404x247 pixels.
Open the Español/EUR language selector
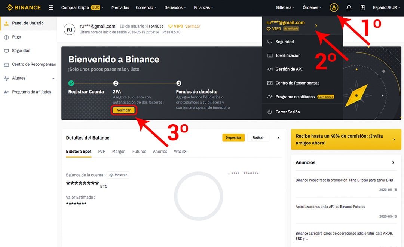click(386, 7)
